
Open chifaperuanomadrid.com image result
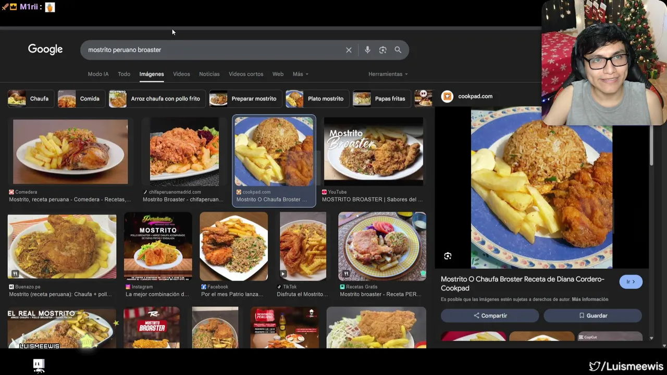pyautogui.click(x=184, y=152)
